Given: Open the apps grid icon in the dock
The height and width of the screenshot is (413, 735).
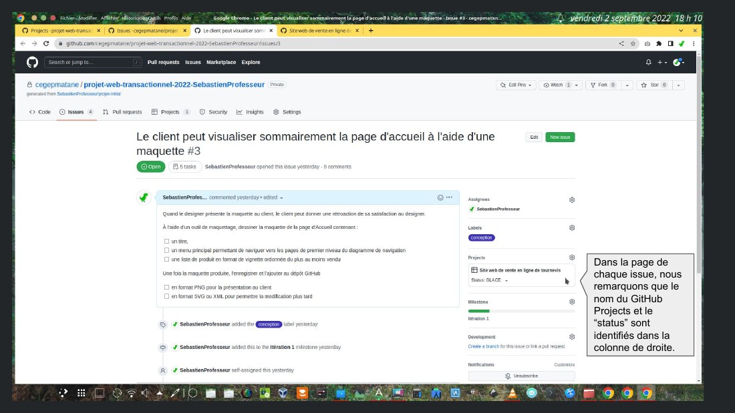Looking at the screenshot, I should tap(81, 394).
